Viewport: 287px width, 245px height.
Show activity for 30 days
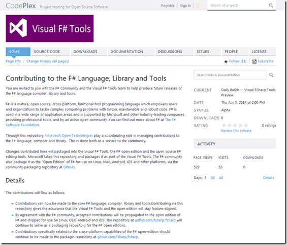(213, 178)
